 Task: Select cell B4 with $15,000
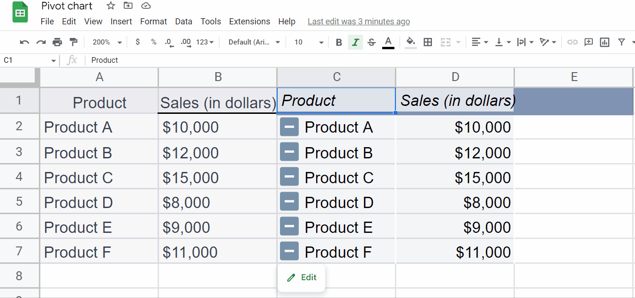coord(218,177)
